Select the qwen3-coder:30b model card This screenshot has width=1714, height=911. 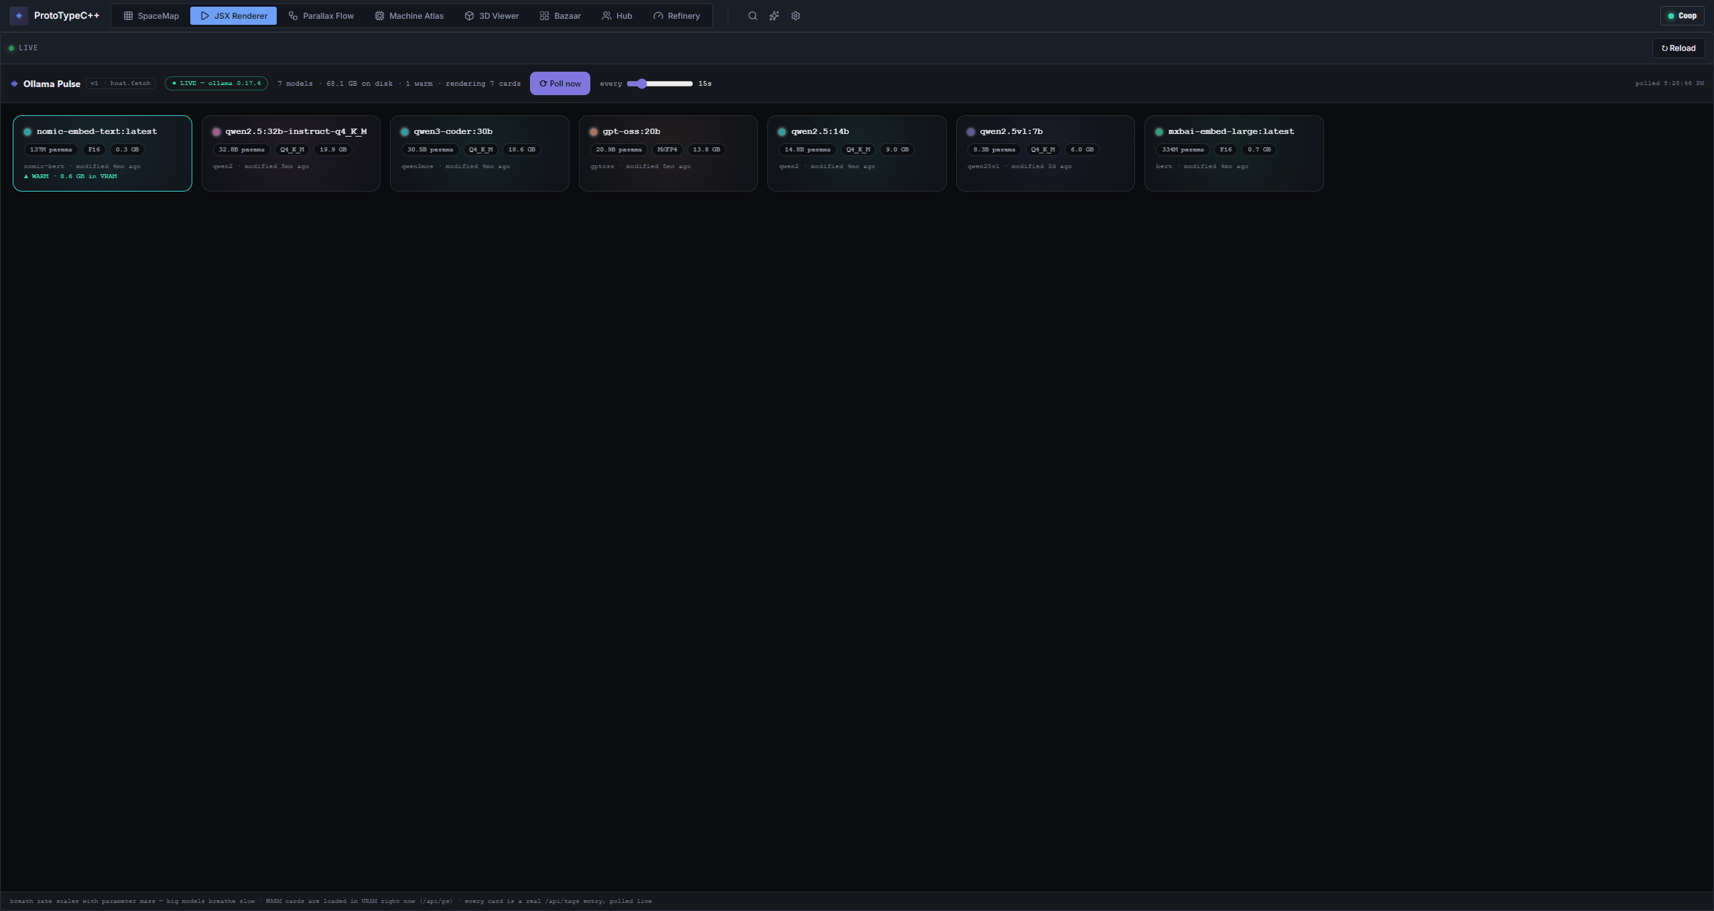(x=480, y=153)
